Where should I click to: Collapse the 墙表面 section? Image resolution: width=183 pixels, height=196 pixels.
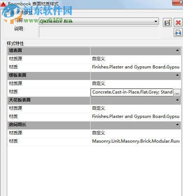tap(177, 51)
